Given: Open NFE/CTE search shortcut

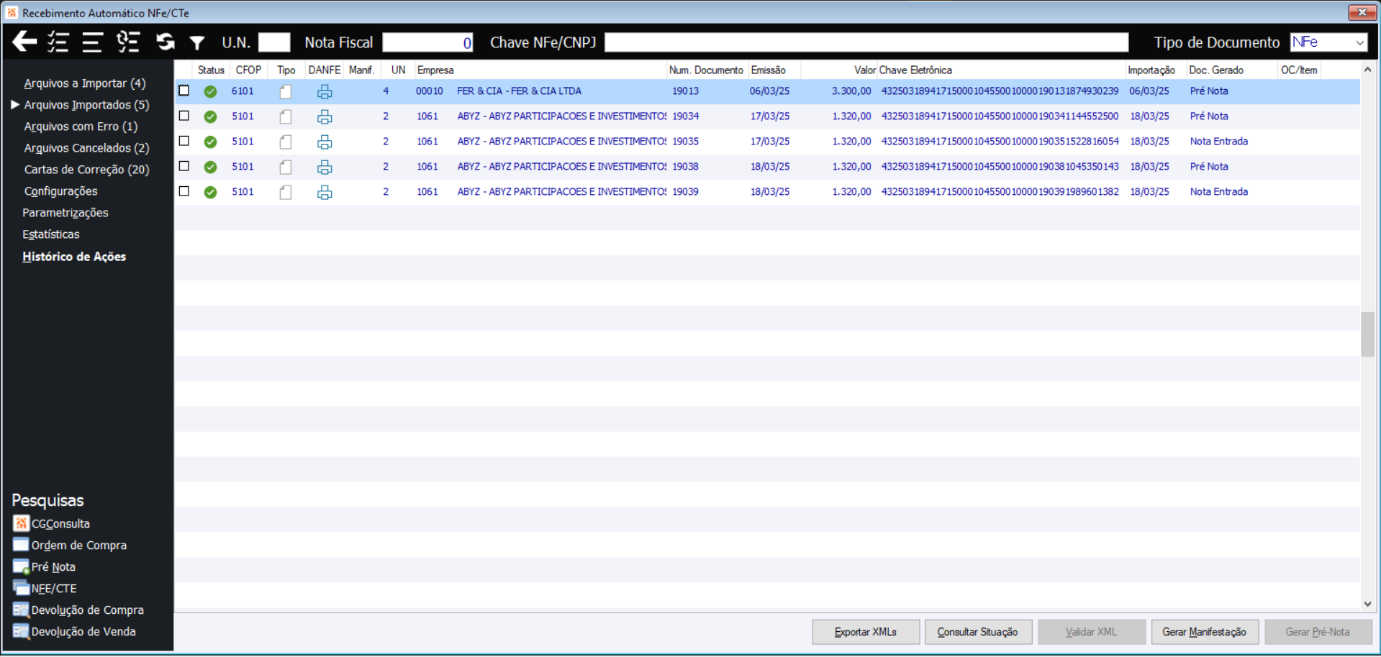Looking at the screenshot, I should coord(45,588).
